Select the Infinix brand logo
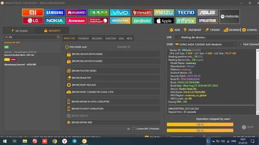This screenshot has height=145, width=259. click(x=186, y=21)
